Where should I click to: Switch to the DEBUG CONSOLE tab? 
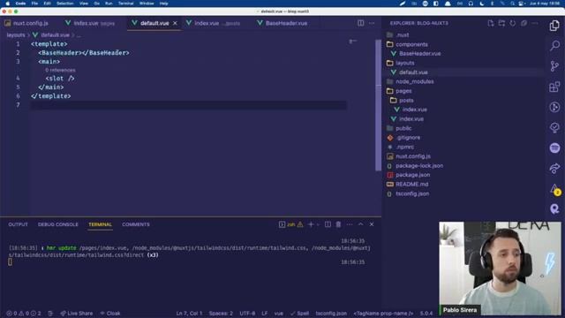point(58,224)
